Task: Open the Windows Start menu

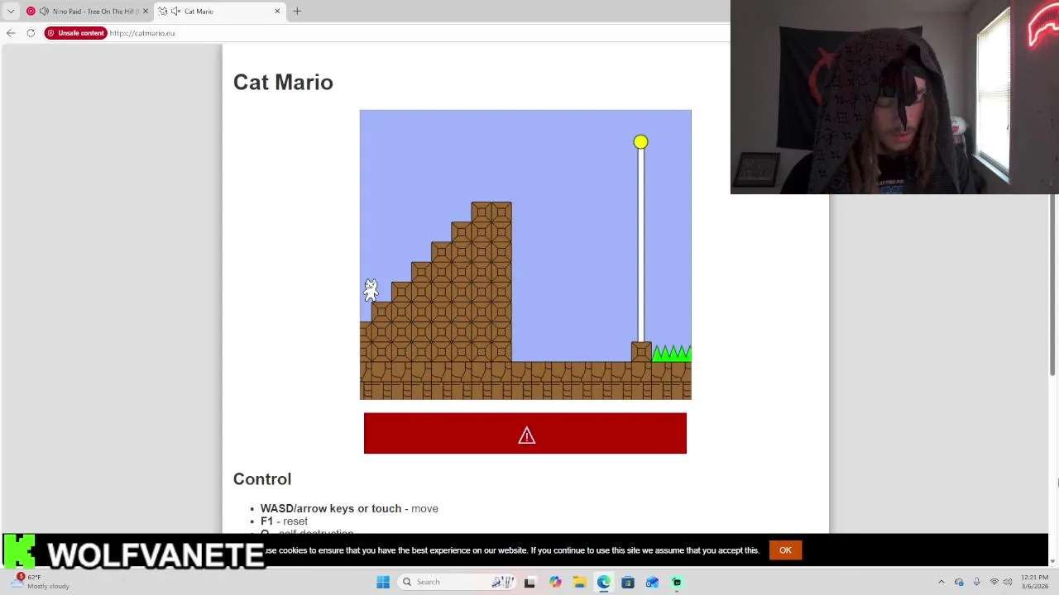Action: (383, 582)
